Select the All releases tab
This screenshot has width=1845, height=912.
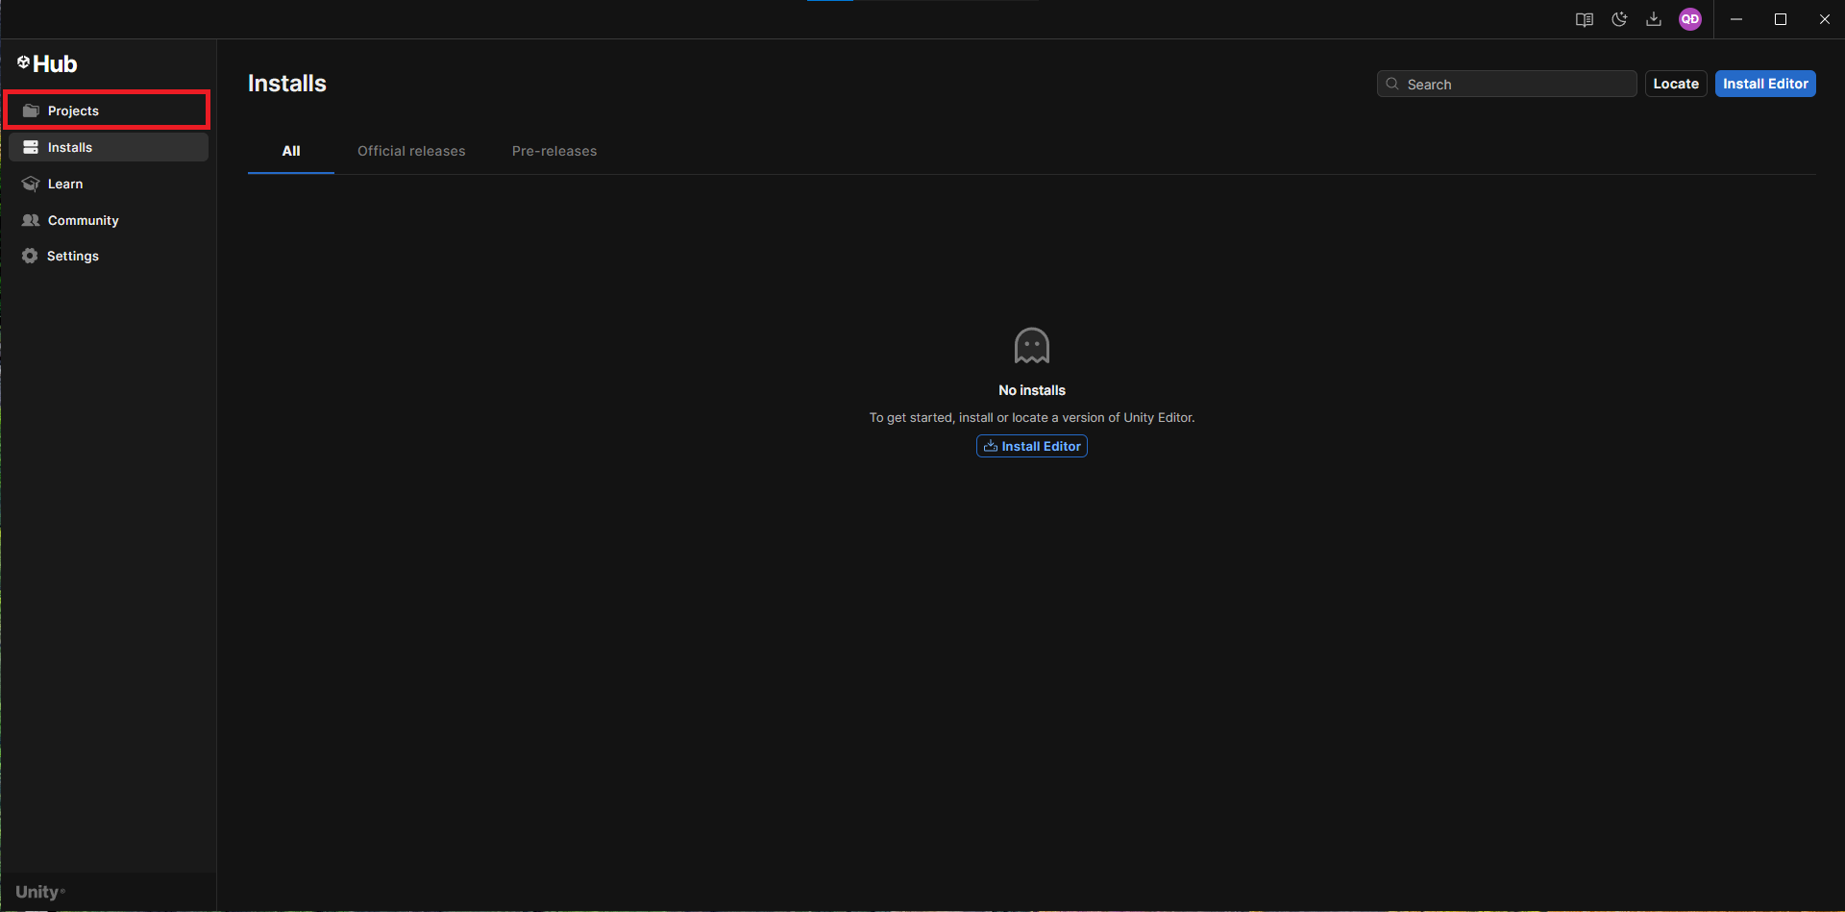(x=290, y=151)
